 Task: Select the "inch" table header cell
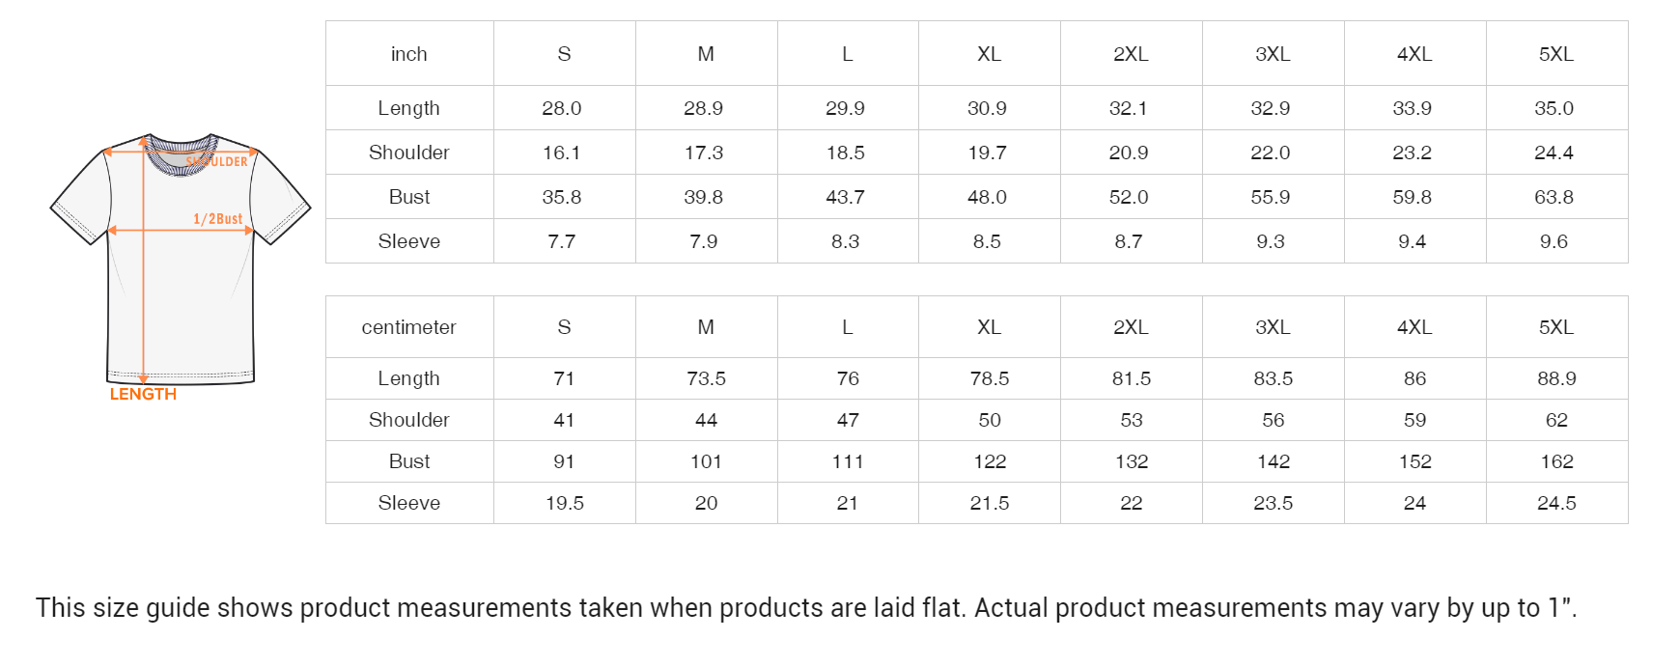click(409, 54)
